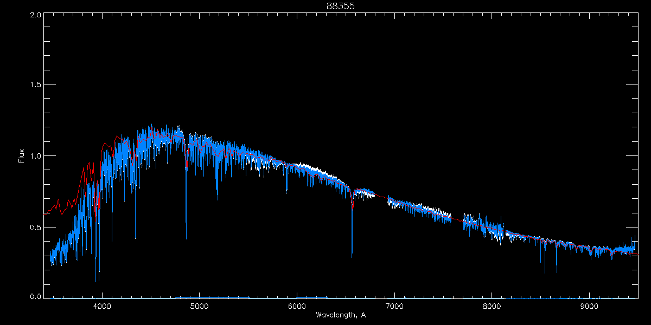
Task: Click the Flux y-axis label
Action: tap(22, 155)
